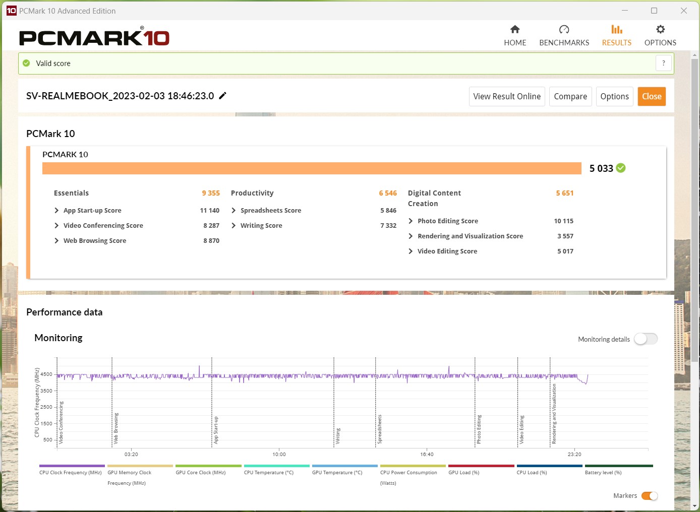Click the vertical scrollbar thumb
Image resolution: width=700 pixels, height=512 pixels.
[x=695, y=210]
